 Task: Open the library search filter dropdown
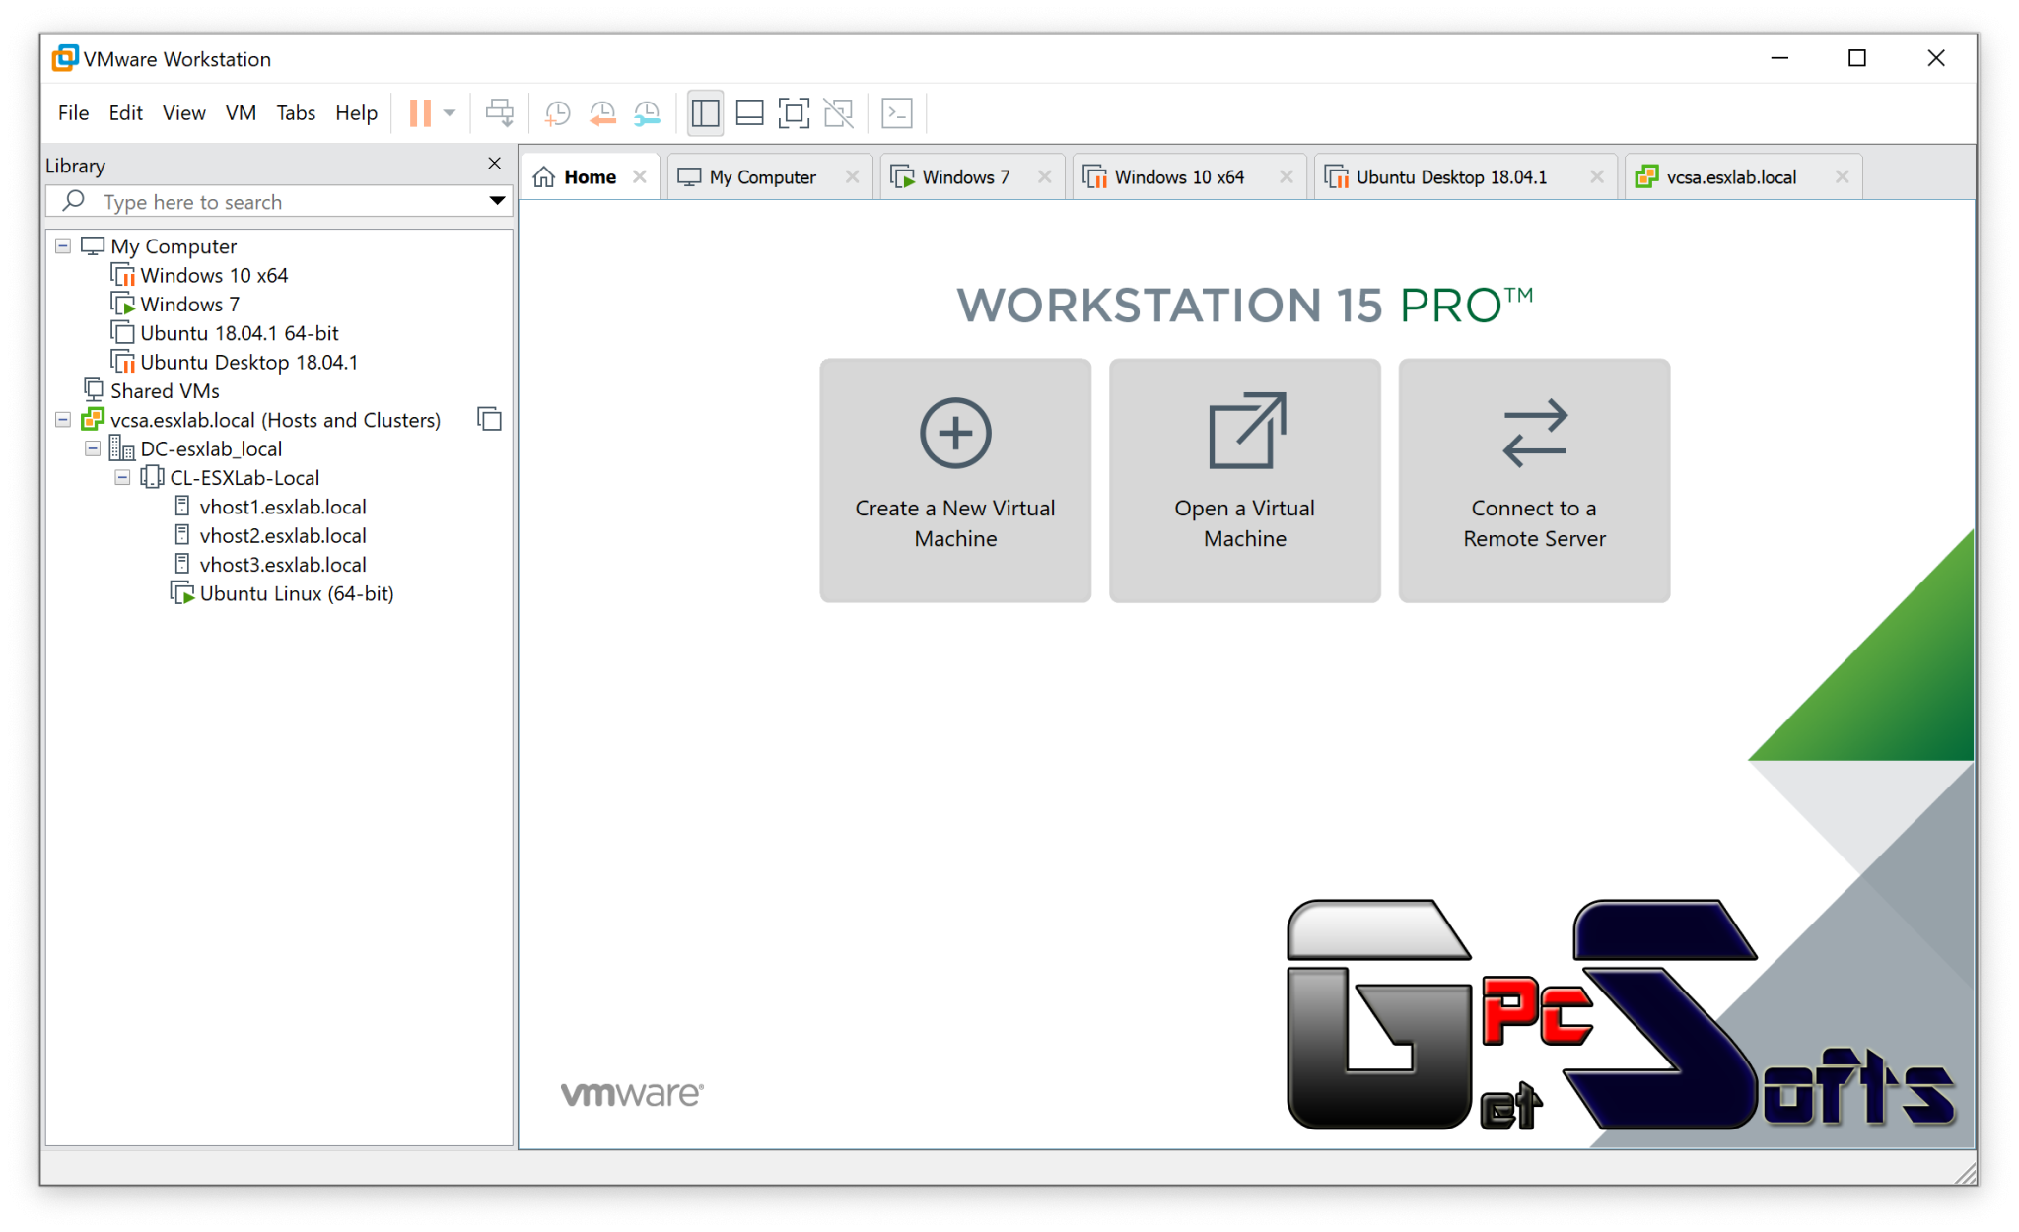click(497, 201)
